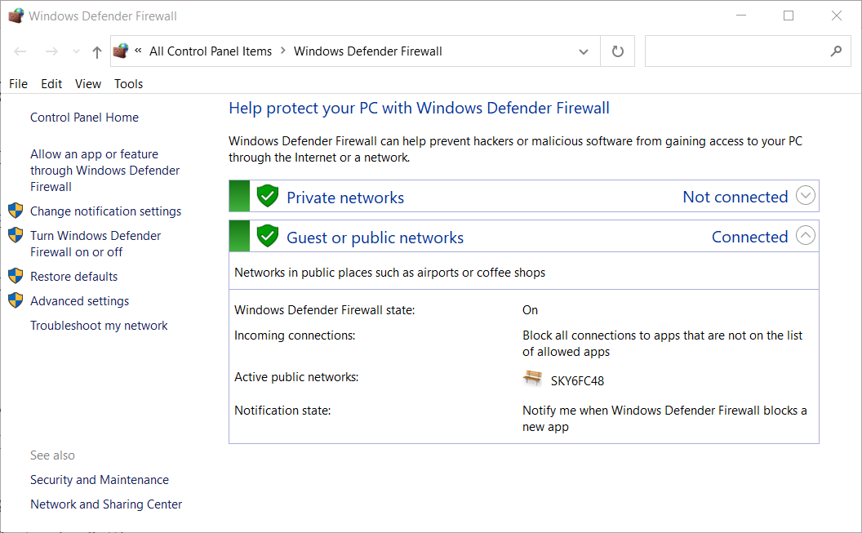Click the Forward navigation arrow

click(51, 51)
